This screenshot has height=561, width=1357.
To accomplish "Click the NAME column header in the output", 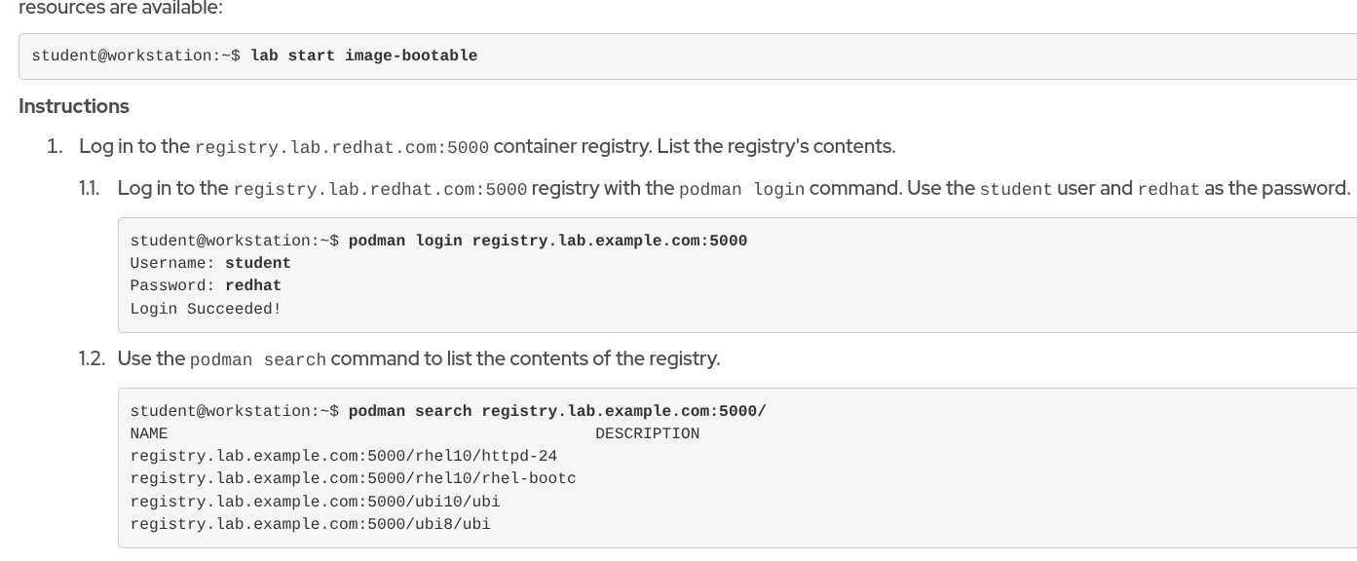I will click(x=149, y=433).
